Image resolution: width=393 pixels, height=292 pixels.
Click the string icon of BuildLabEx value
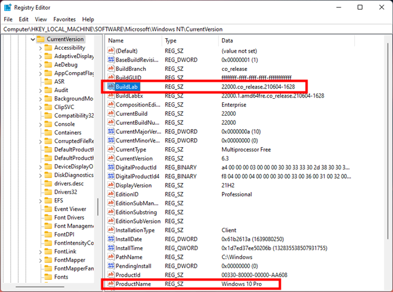point(111,96)
